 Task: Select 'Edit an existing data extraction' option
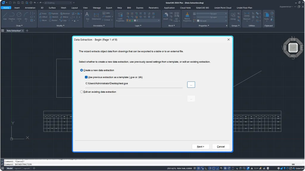pos(82,92)
